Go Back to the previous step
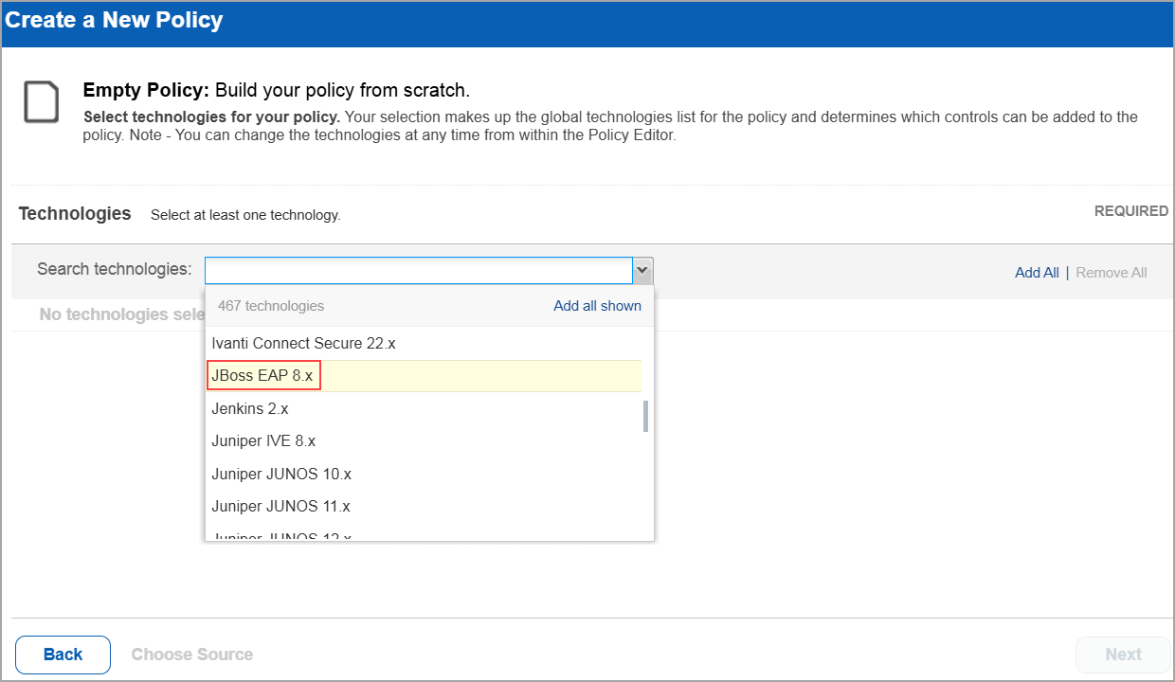Viewport: 1175px width, 682px height. click(x=63, y=655)
